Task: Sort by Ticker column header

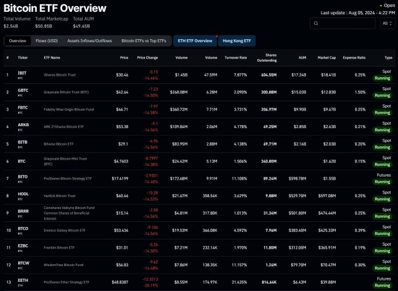Action: click(22, 58)
